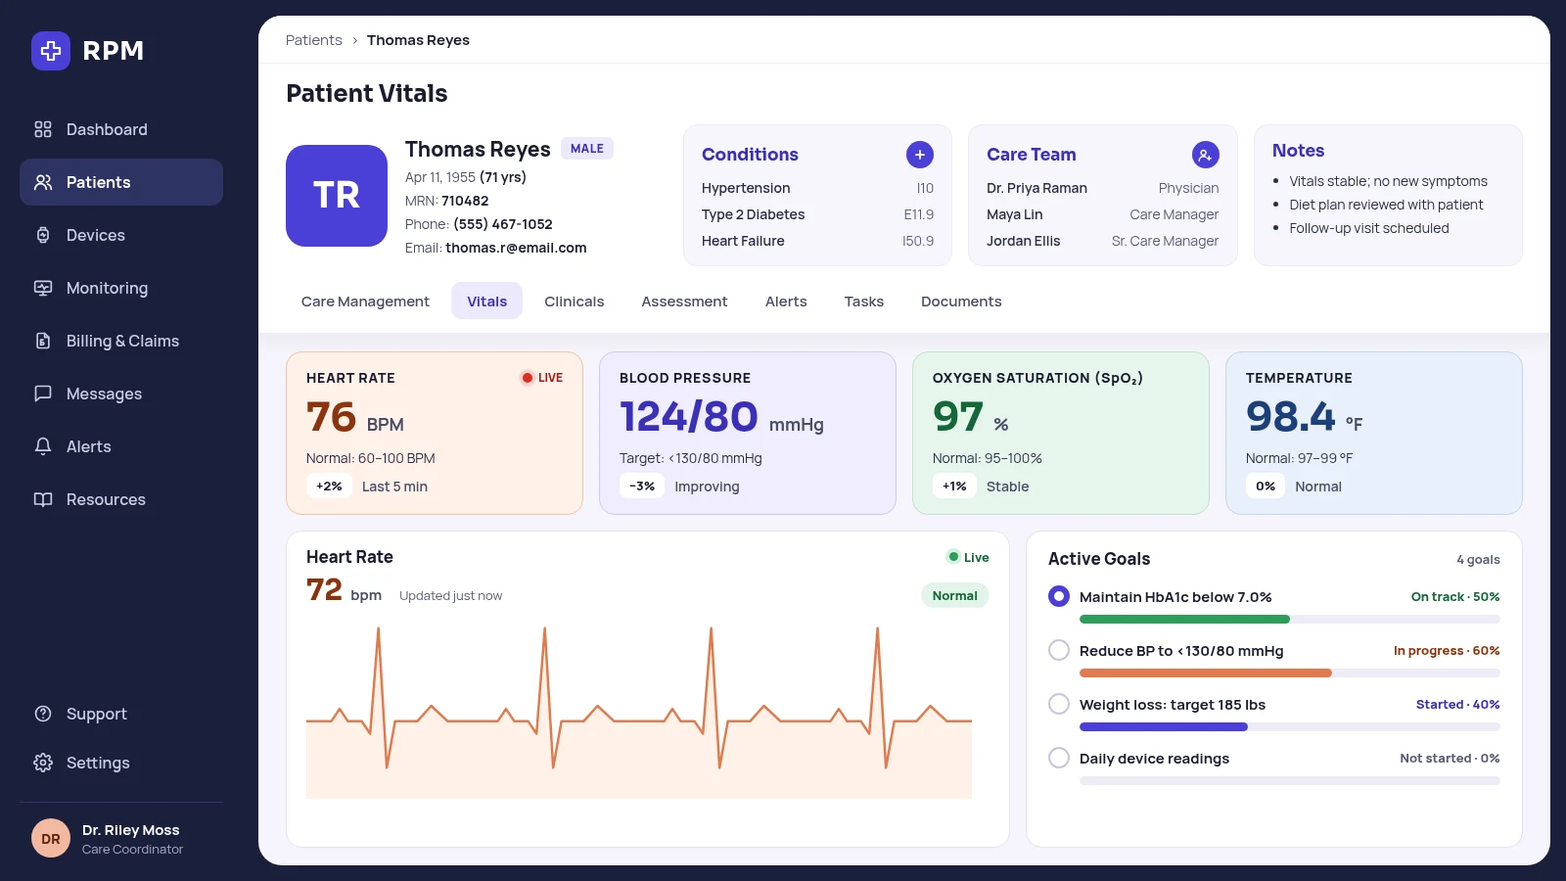Viewport: 1566px width, 881px height.
Task: Open the Clinicals tab
Action: (575, 301)
